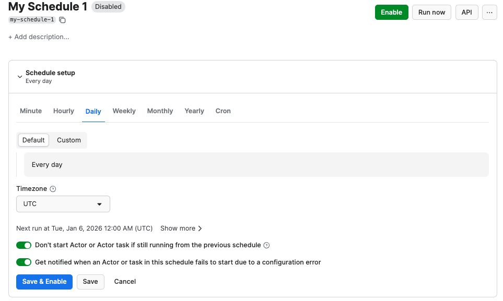Open the Hourly tab

click(64, 111)
